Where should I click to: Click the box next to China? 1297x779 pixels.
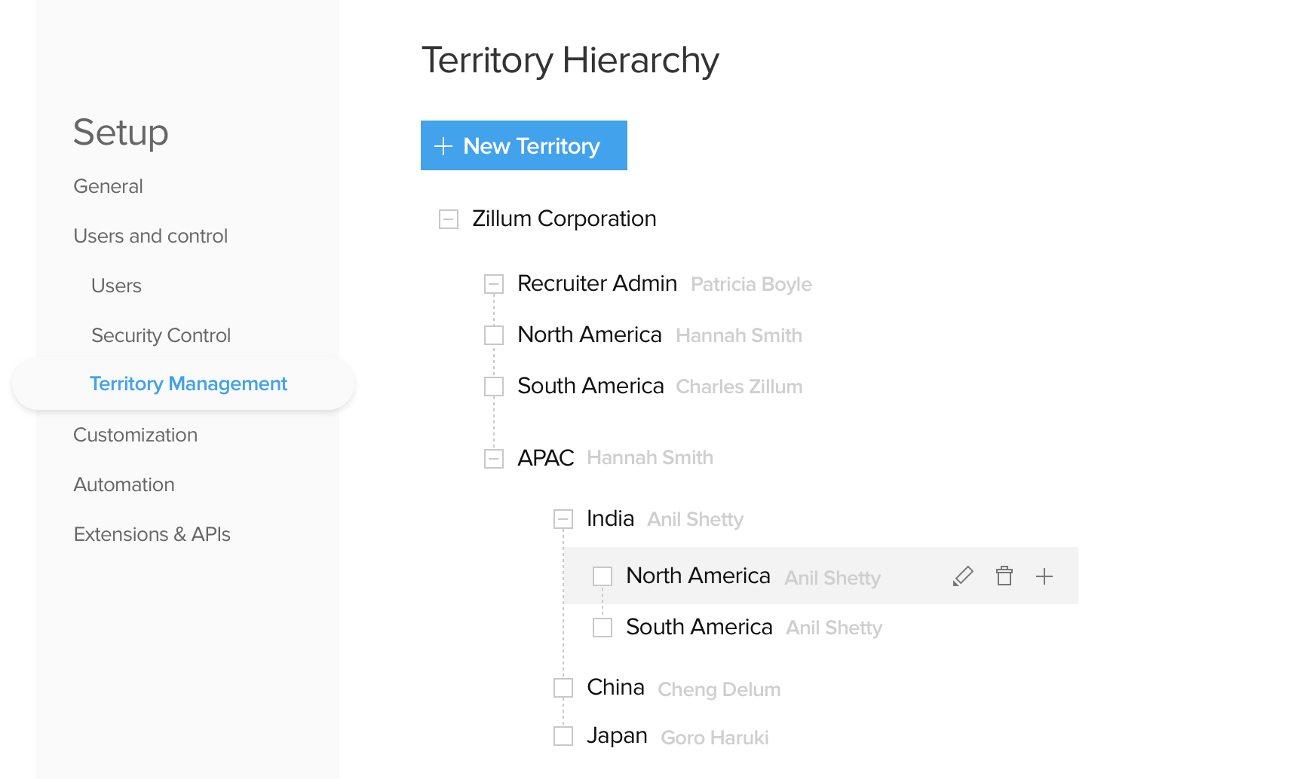563,688
